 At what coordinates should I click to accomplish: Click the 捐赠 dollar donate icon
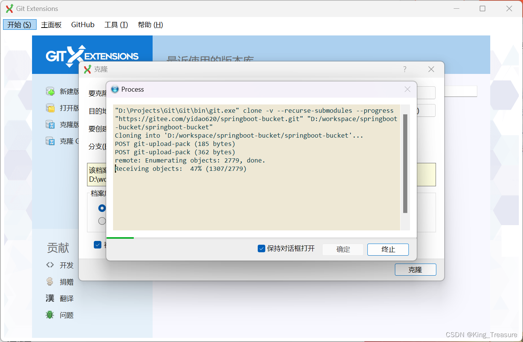click(50, 282)
